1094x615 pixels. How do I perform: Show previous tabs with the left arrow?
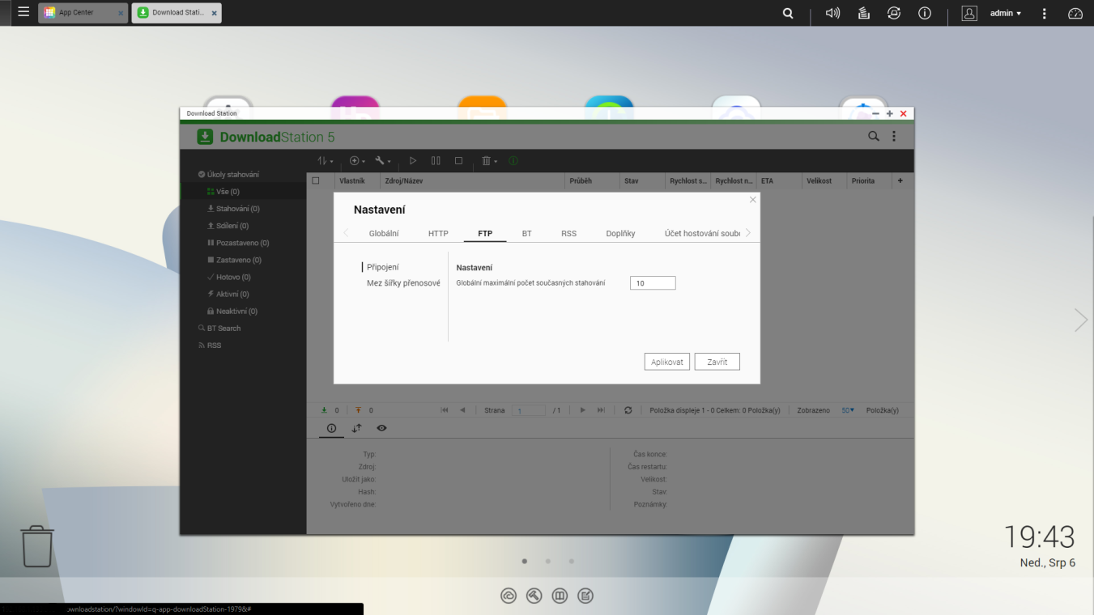coord(346,233)
